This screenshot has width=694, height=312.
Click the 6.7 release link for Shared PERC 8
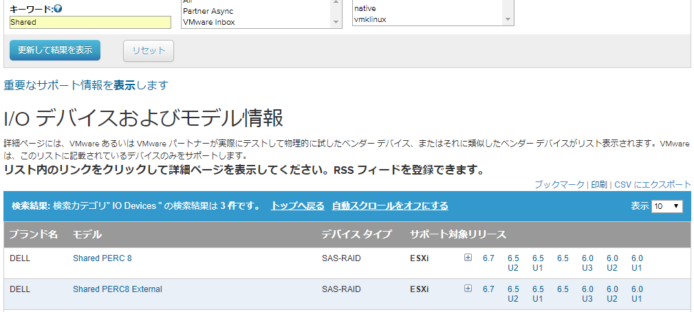coord(488,258)
